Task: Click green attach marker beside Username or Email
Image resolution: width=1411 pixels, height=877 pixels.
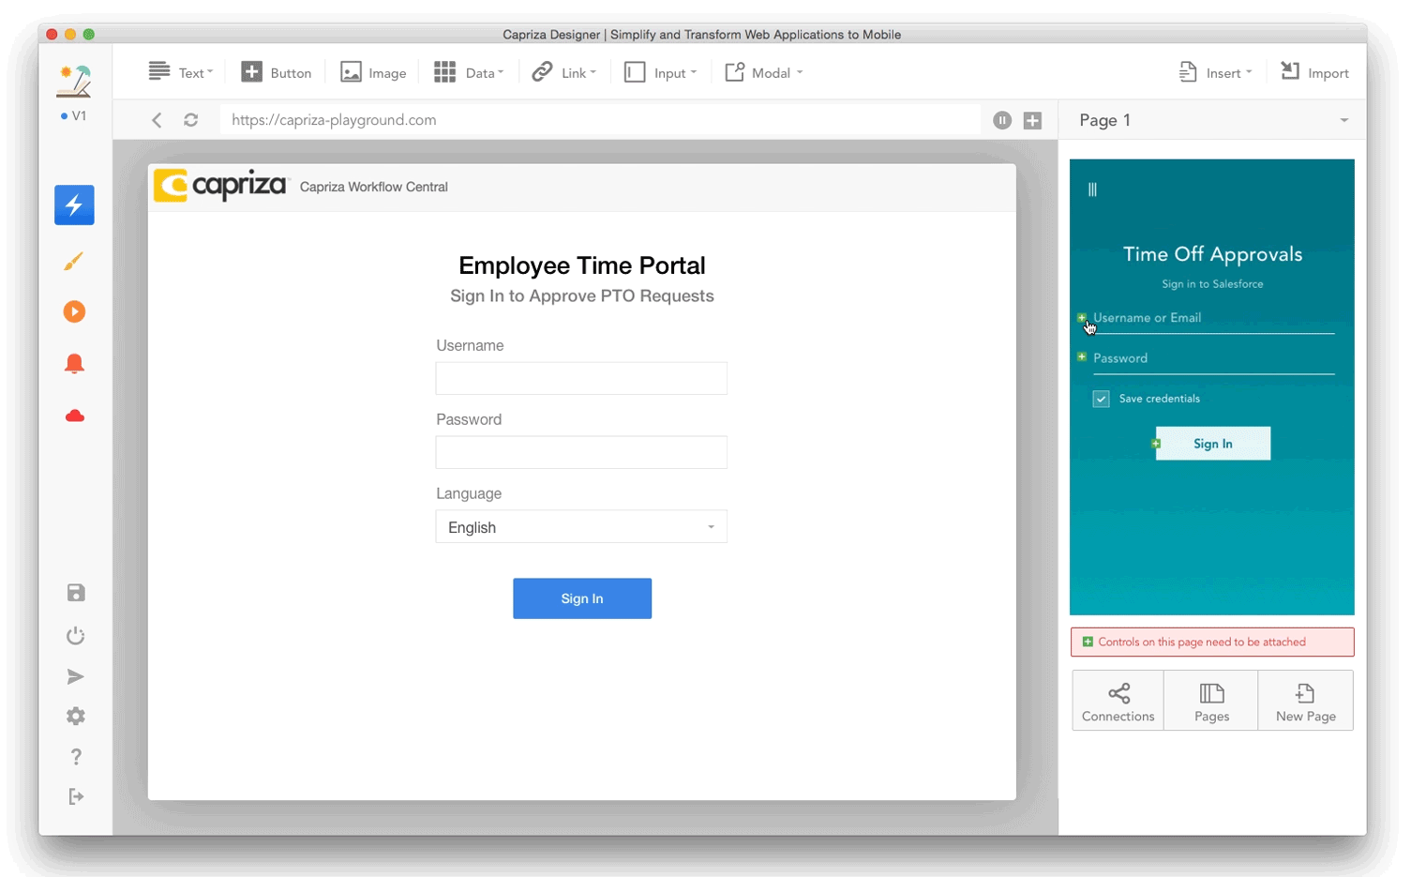Action: tap(1082, 317)
